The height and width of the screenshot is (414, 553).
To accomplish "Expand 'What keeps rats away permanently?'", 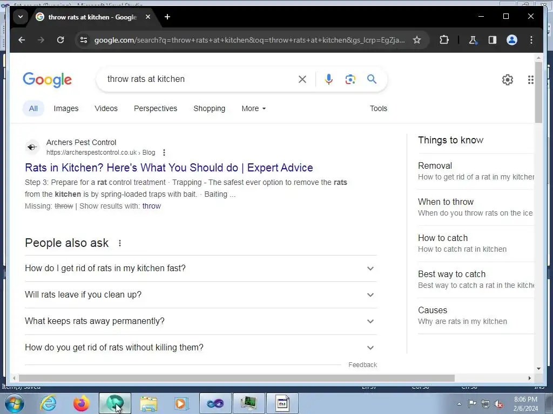I will click(201, 321).
